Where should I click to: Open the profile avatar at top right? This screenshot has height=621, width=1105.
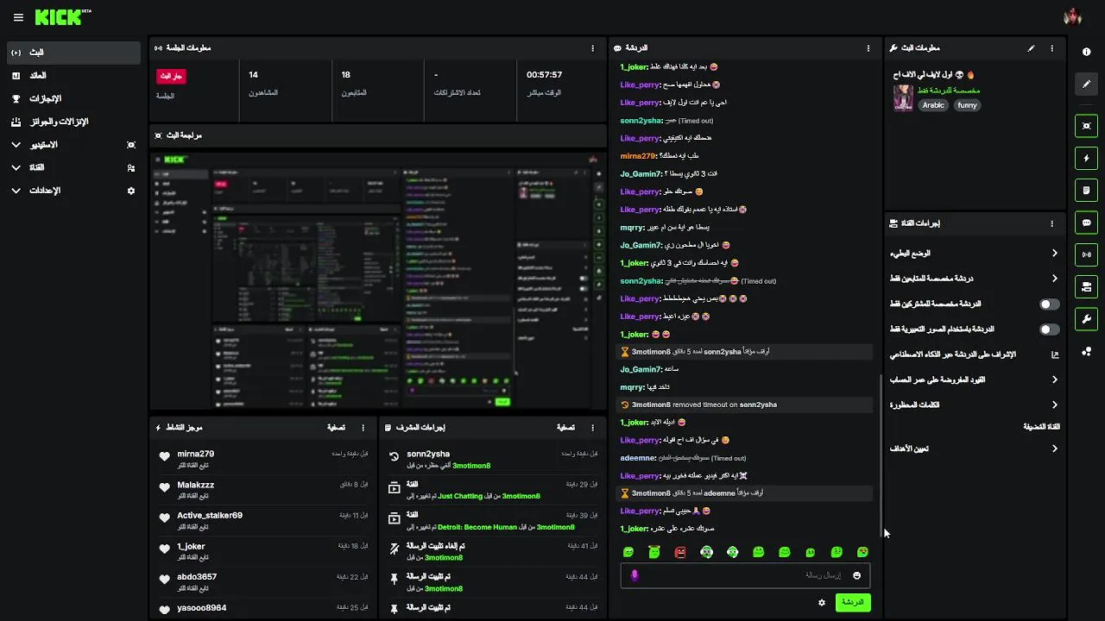click(x=1073, y=17)
